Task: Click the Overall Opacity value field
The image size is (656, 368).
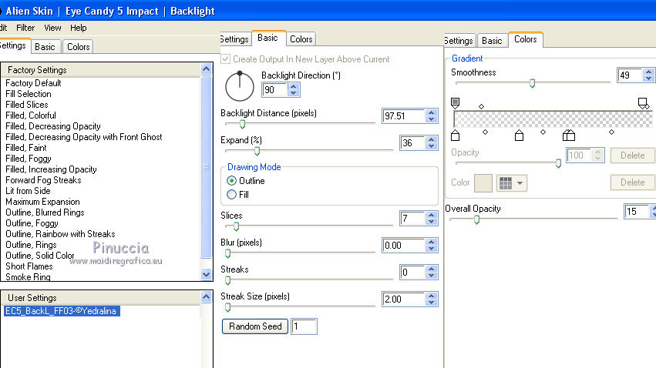Action: [636, 212]
